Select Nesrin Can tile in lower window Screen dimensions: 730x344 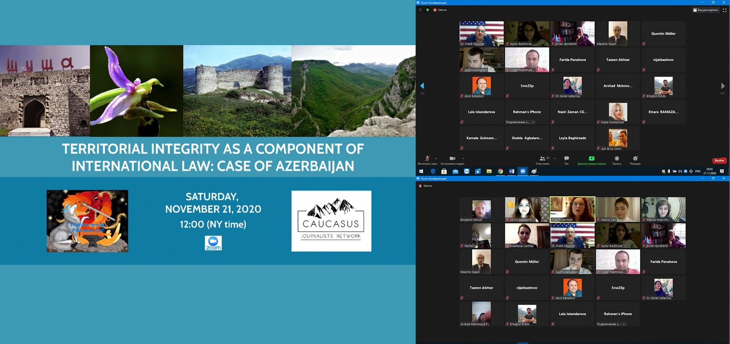coord(618,210)
